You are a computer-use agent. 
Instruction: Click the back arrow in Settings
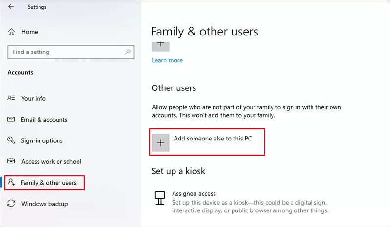(x=11, y=7)
